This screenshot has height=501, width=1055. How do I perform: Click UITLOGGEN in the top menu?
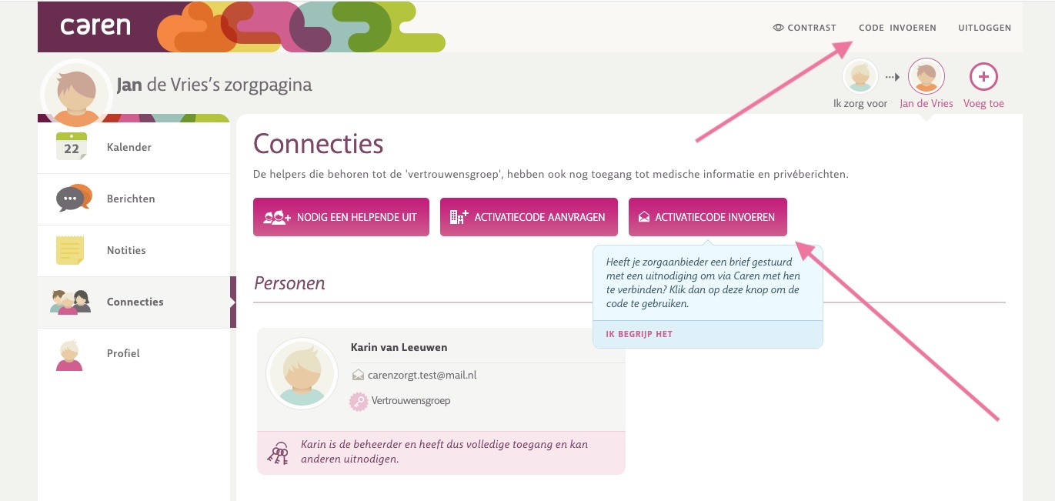pos(984,28)
